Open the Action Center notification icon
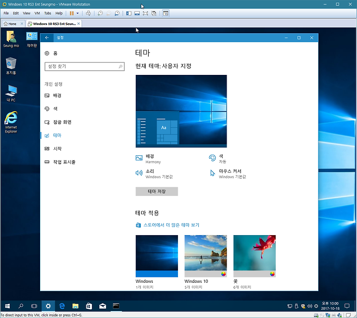 (x=347, y=306)
